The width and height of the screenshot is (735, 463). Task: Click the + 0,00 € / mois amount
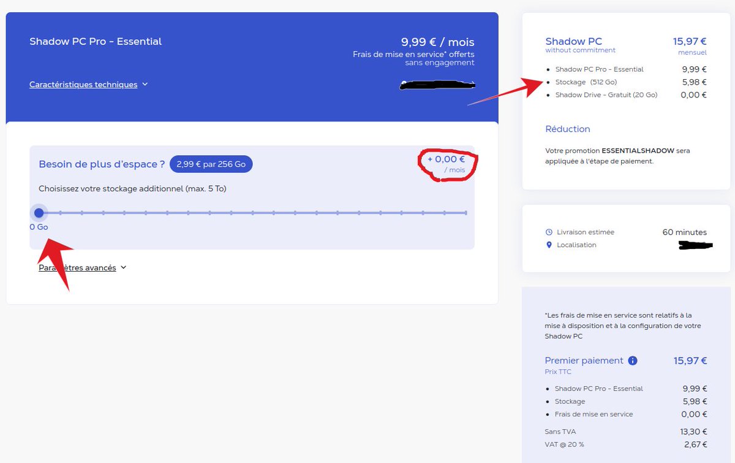(x=446, y=164)
